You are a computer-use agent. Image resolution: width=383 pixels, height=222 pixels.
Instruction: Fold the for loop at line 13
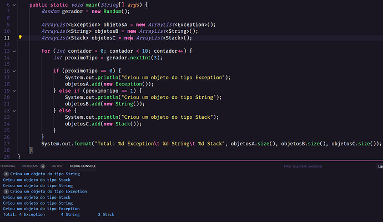pos(14,51)
